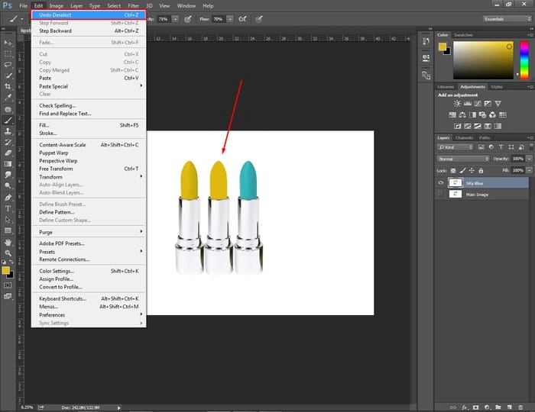The width and height of the screenshot is (535, 412).
Task: Switch to the Swatches tab
Action: coord(463,35)
